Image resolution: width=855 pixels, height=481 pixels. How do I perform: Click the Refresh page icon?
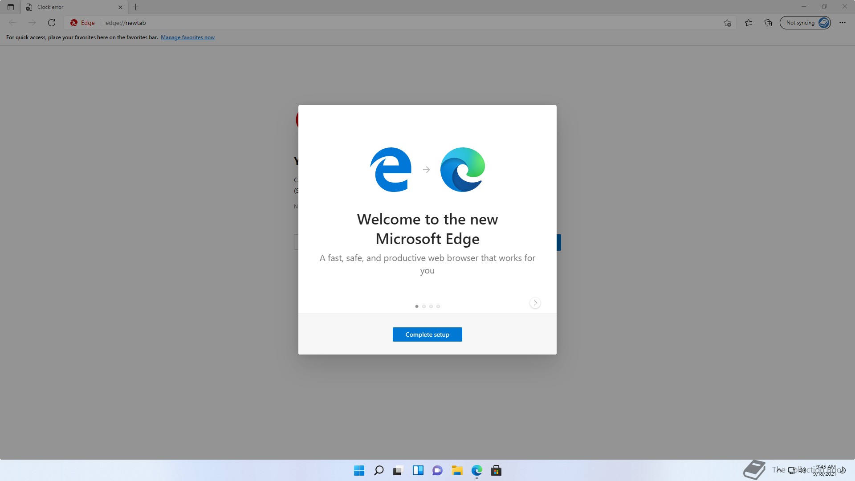pyautogui.click(x=52, y=23)
